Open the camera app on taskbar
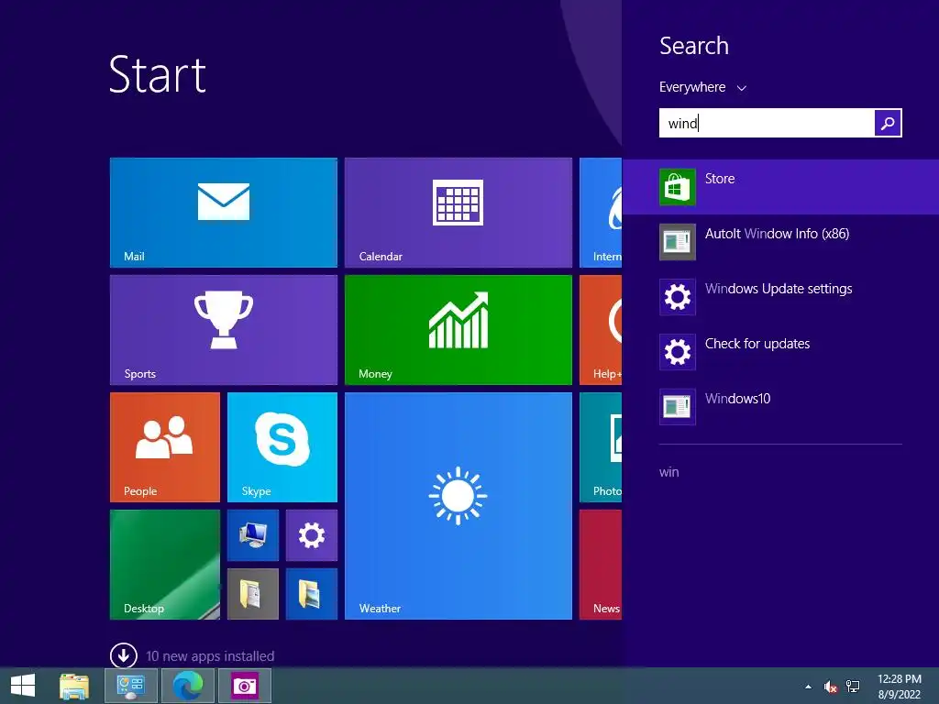This screenshot has height=704, width=939. click(244, 686)
